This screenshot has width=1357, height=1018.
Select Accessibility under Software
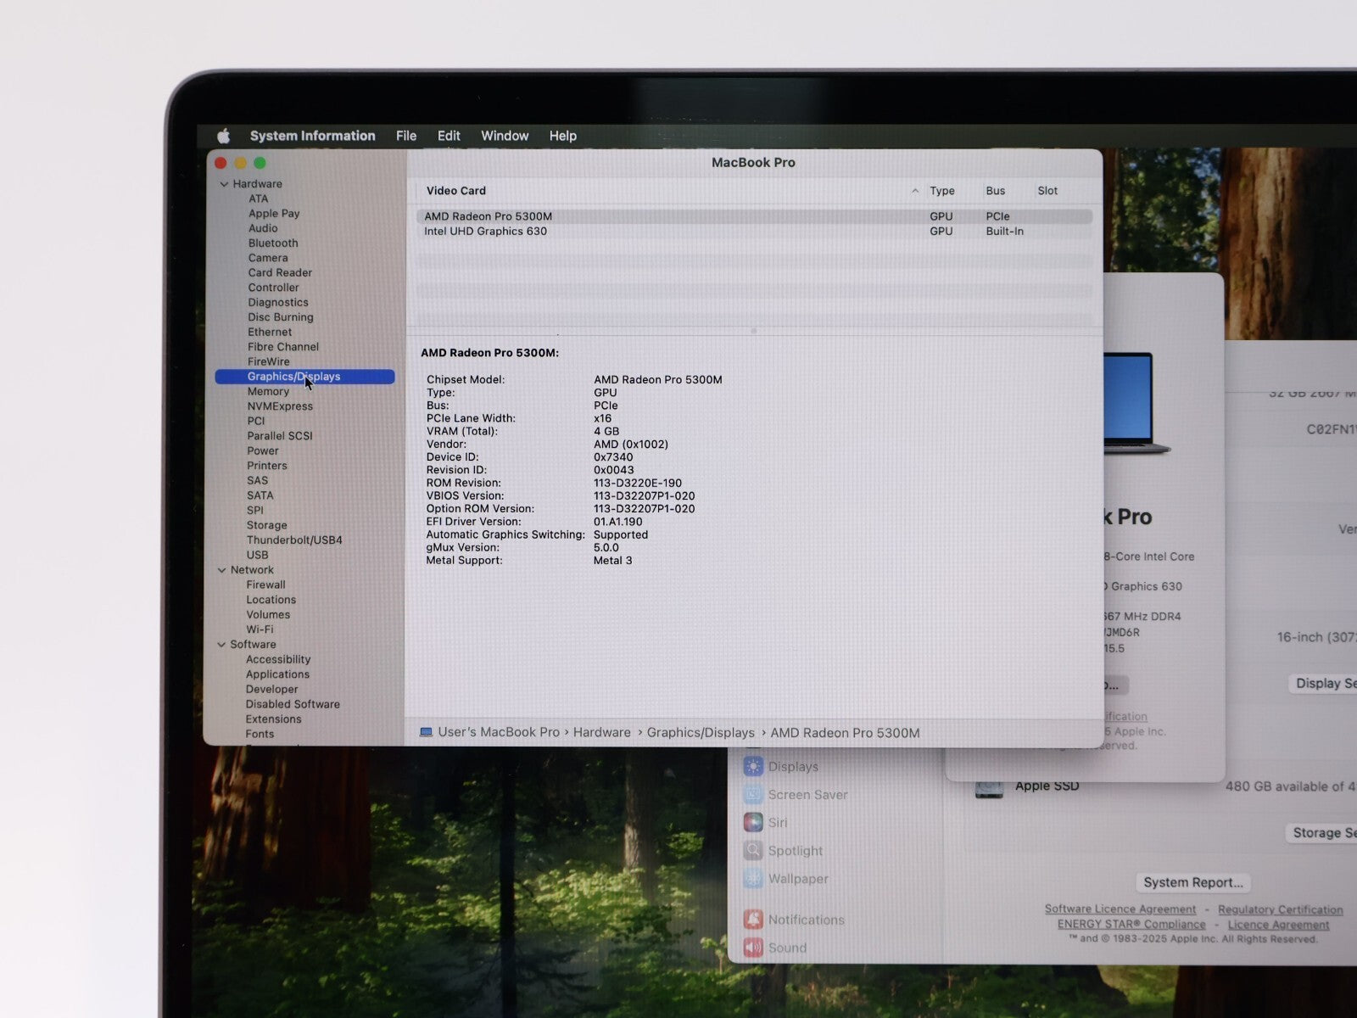[x=278, y=660]
